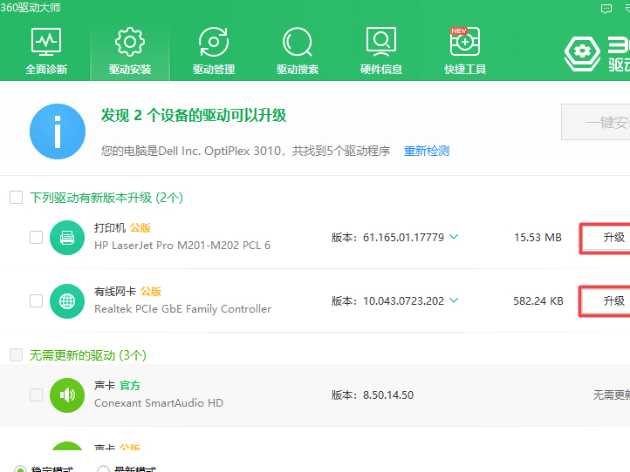Open the 驱动管理 driver management icon
This screenshot has width=630, height=472.
pyautogui.click(x=214, y=42)
